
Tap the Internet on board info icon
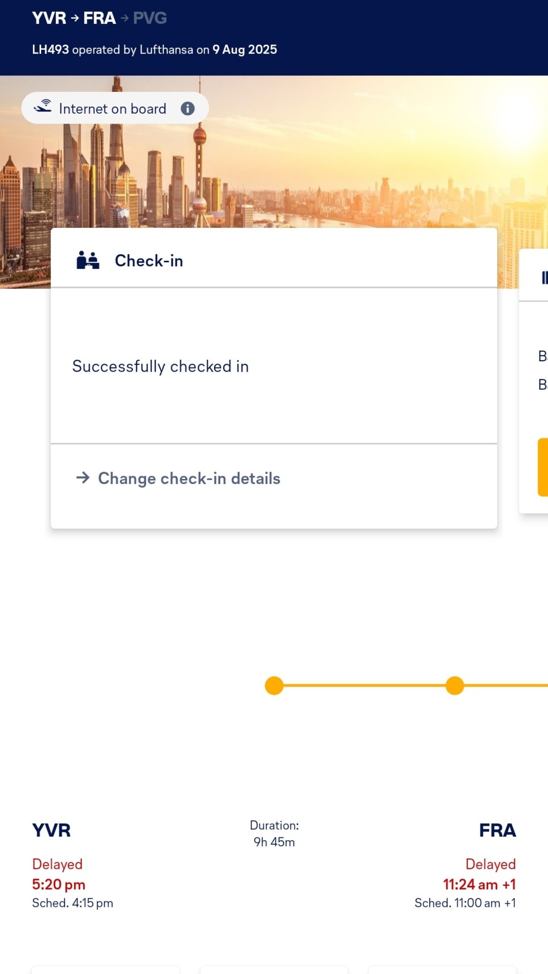tap(188, 108)
